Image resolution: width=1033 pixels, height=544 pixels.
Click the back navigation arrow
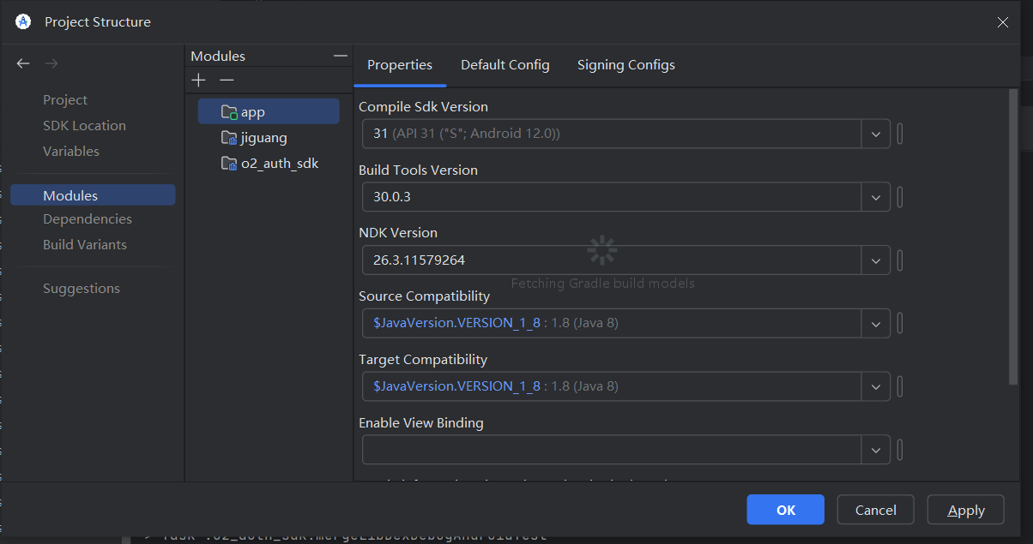click(x=23, y=63)
